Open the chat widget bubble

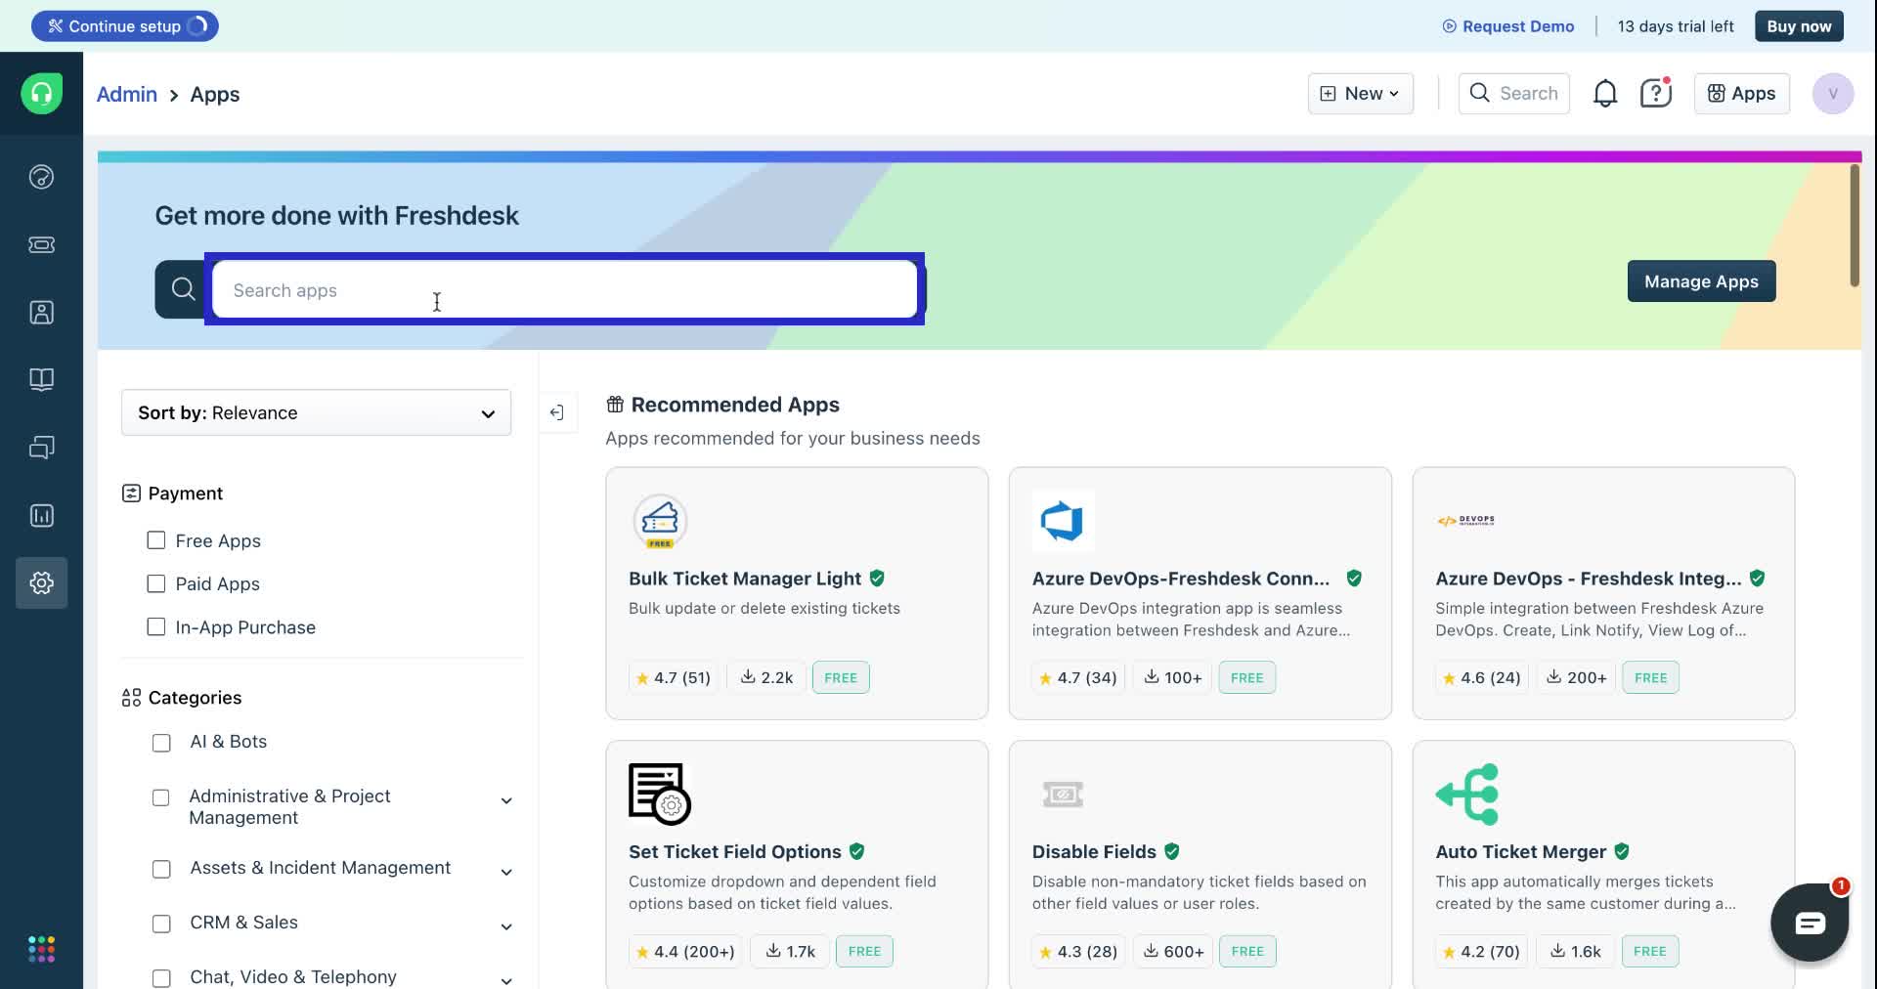pyautogui.click(x=1810, y=923)
